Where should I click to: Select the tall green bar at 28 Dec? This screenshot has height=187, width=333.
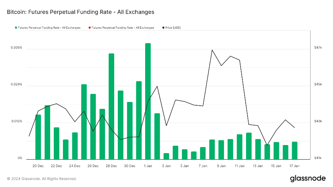click(111, 107)
